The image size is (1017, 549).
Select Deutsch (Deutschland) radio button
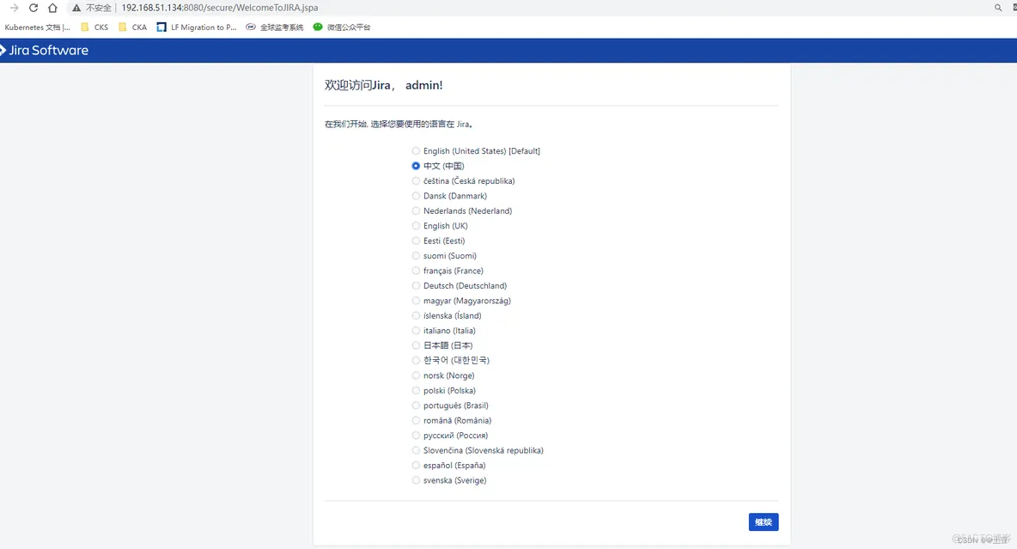416,285
